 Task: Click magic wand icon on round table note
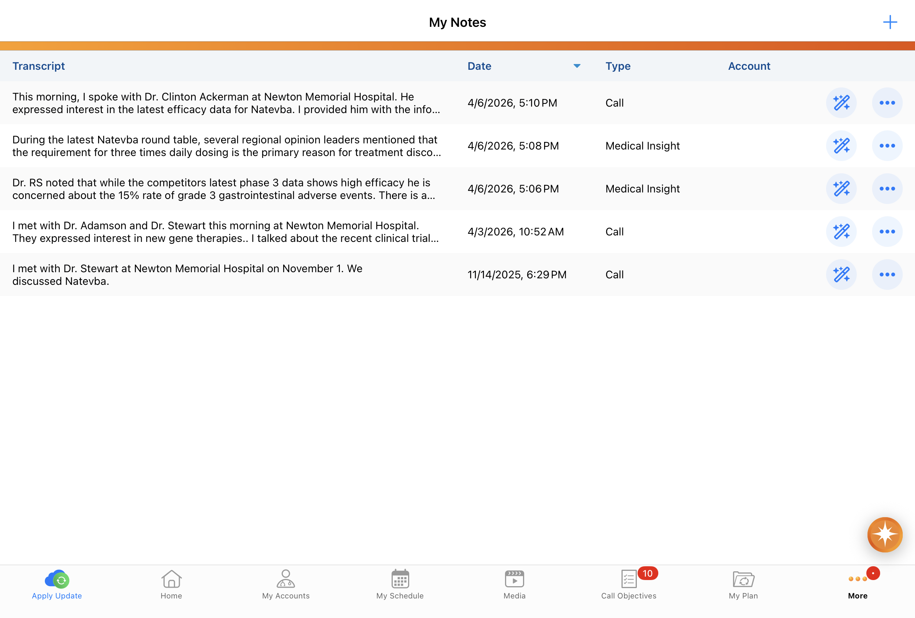(841, 146)
